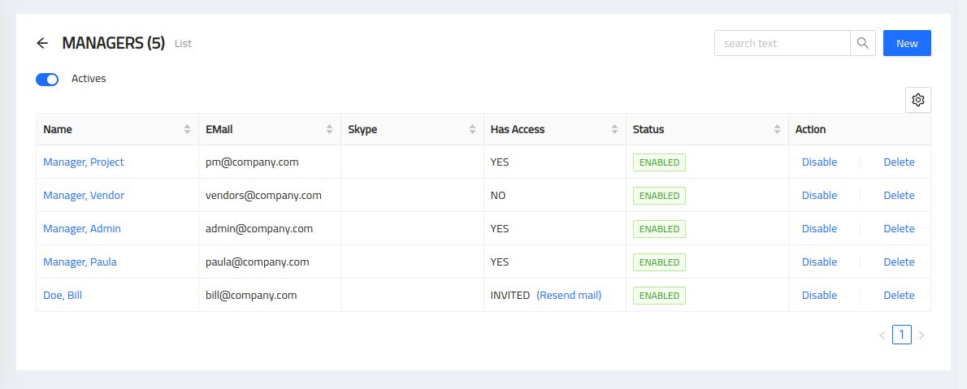Select page 1 in pagination
Screen dimensions: 967x389
[902, 335]
